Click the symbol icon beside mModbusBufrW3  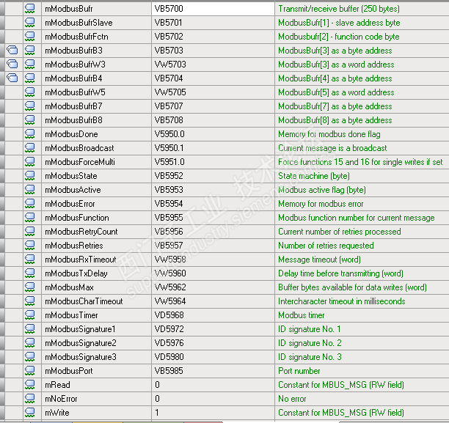[30, 65]
